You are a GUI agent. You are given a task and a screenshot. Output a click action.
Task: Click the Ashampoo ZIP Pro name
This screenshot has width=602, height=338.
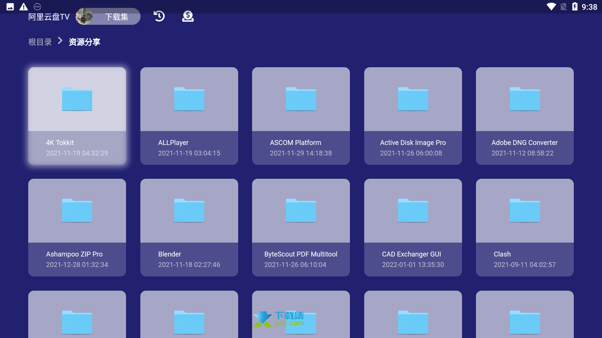coord(74,254)
